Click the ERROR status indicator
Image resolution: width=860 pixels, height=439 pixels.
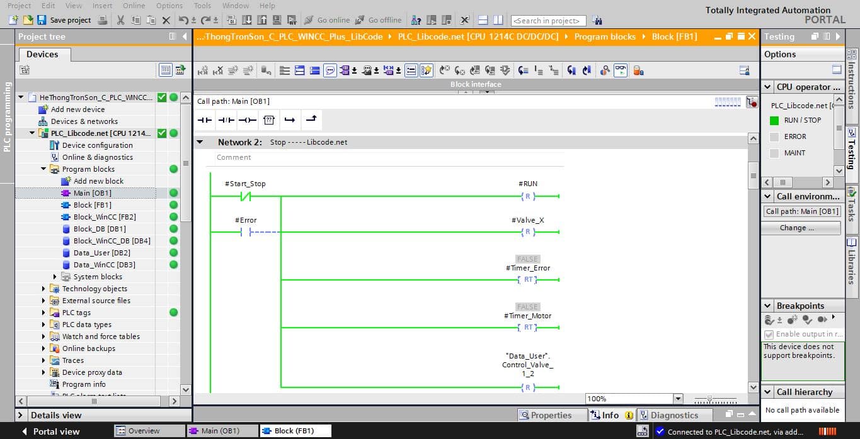(x=774, y=136)
